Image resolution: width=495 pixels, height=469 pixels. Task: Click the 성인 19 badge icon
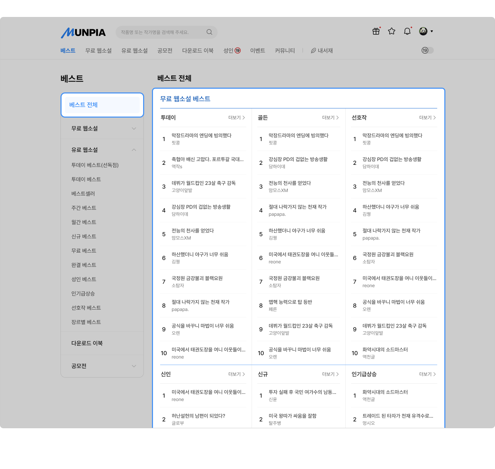pos(238,51)
